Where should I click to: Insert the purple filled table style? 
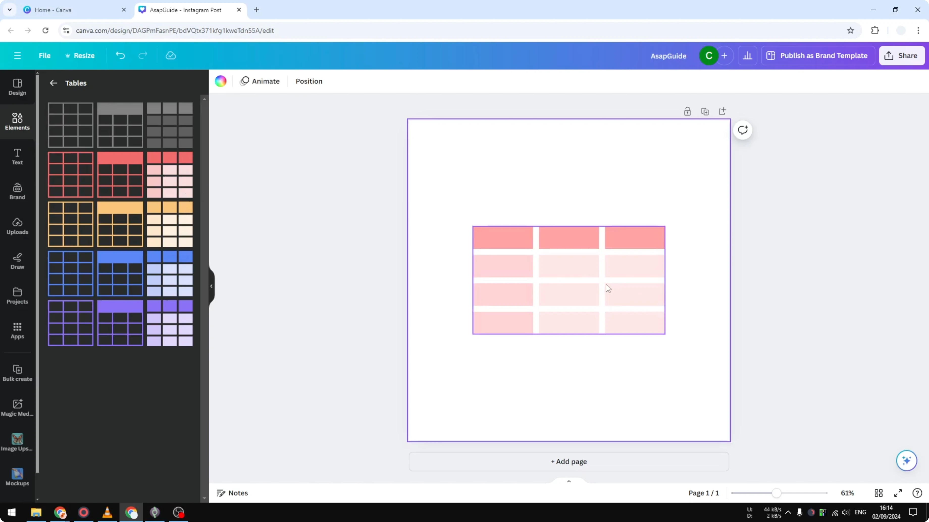click(170, 323)
